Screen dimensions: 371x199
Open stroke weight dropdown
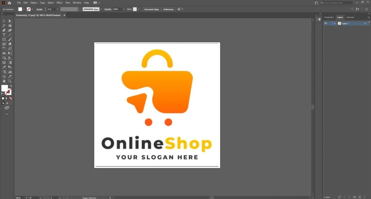click(58, 9)
